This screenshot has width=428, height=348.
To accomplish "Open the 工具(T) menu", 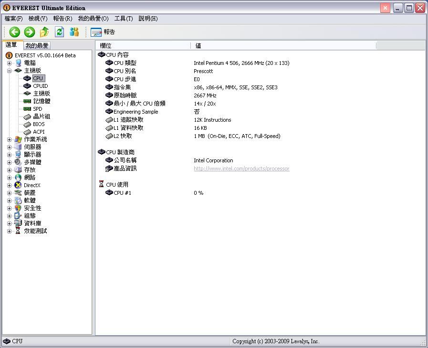I will click(x=124, y=19).
